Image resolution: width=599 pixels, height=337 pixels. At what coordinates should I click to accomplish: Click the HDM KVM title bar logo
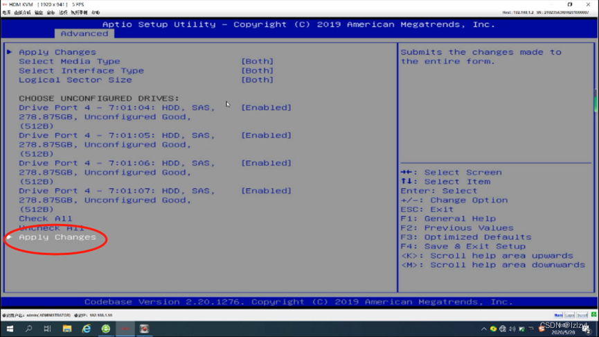[5, 5]
